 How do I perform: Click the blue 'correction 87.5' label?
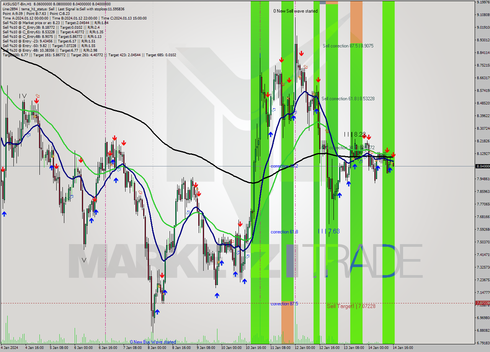284,304
